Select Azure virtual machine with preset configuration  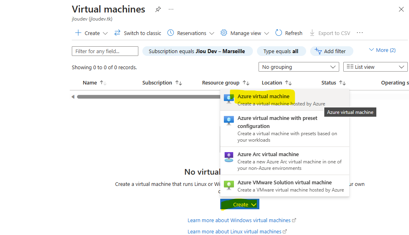(x=285, y=128)
